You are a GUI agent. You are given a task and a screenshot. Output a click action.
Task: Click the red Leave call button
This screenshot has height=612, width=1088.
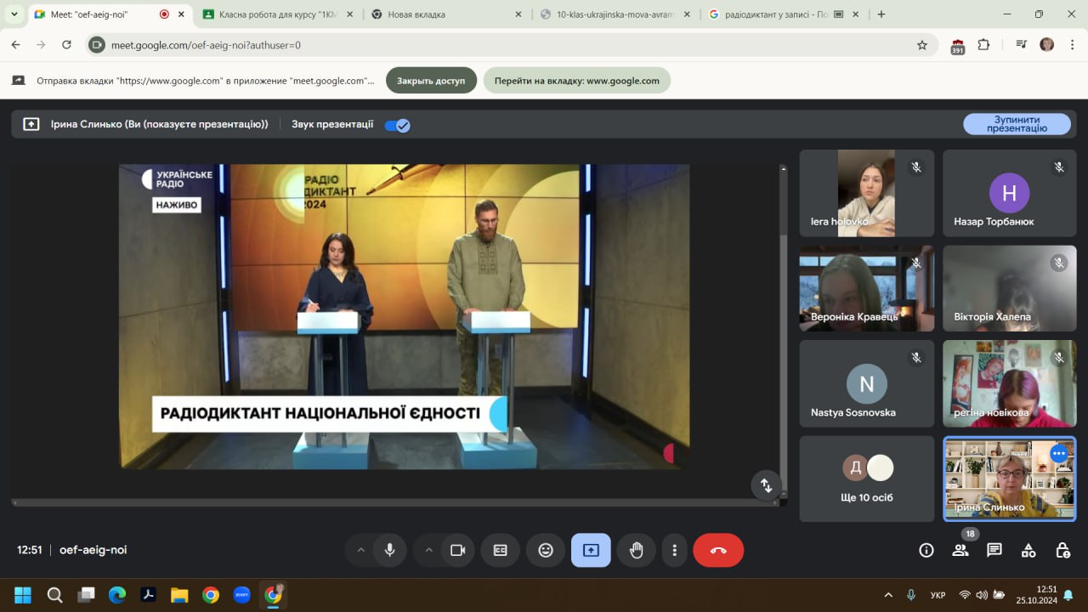(718, 550)
